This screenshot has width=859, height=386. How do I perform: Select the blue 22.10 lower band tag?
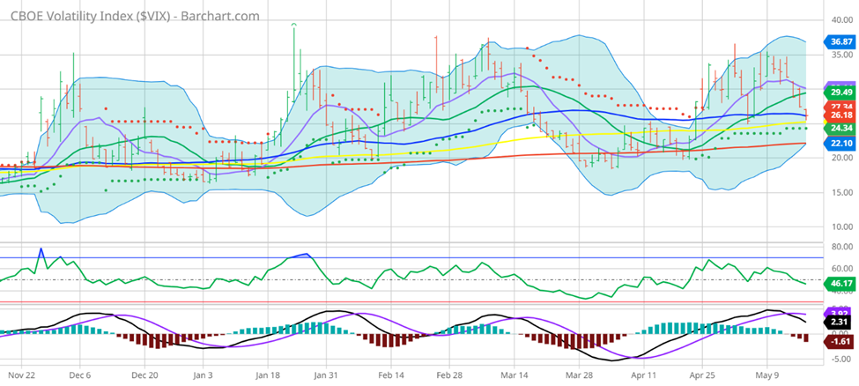pos(838,143)
